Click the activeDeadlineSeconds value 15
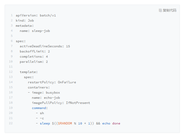 click(x=68, y=46)
